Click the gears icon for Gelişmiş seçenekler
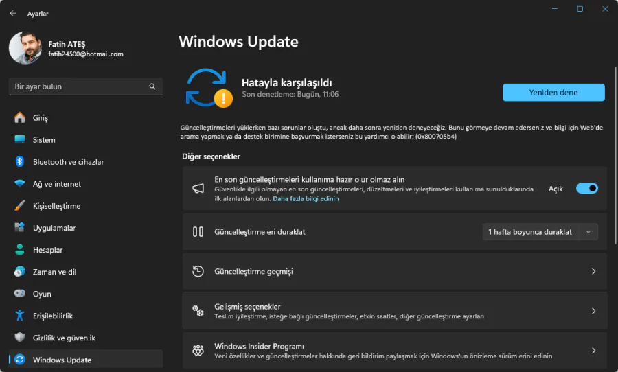The image size is (618, 372). click(x=198, y=311)
